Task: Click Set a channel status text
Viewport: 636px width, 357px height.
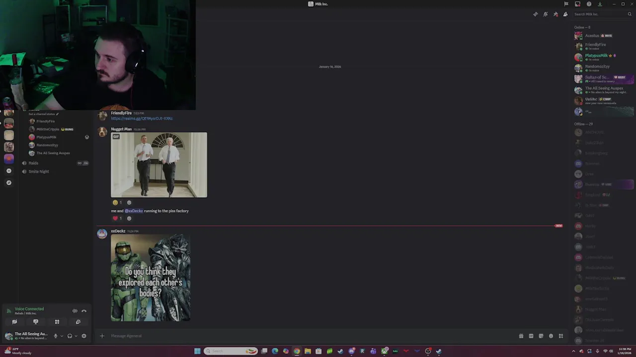Action: coord(42,114)
